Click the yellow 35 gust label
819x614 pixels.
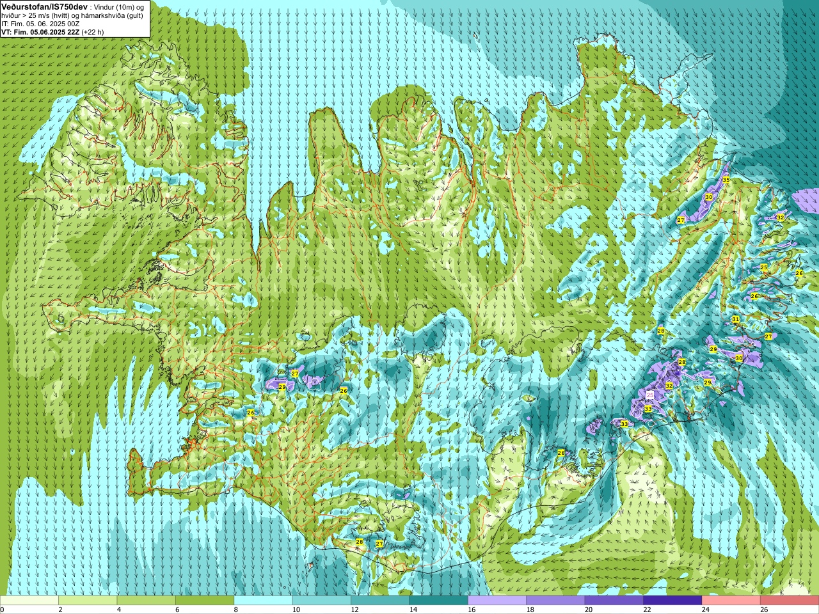(726, 180)
